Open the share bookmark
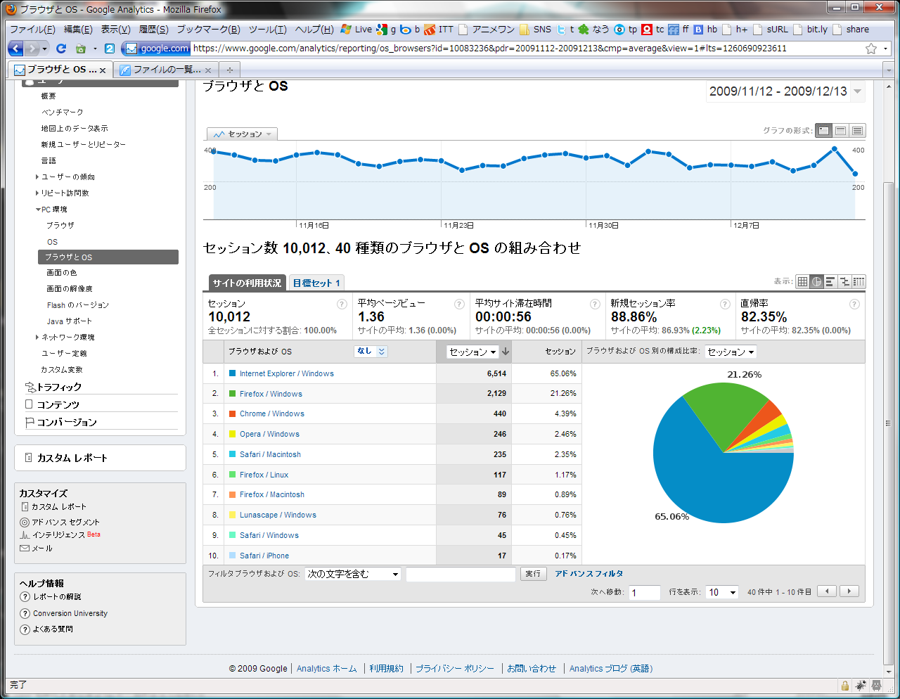 pyautogui.click(x=851, y=30)
